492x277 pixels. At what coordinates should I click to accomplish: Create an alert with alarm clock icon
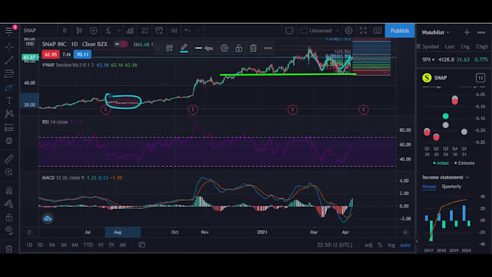pyautogui.click(x=159, y=31)
